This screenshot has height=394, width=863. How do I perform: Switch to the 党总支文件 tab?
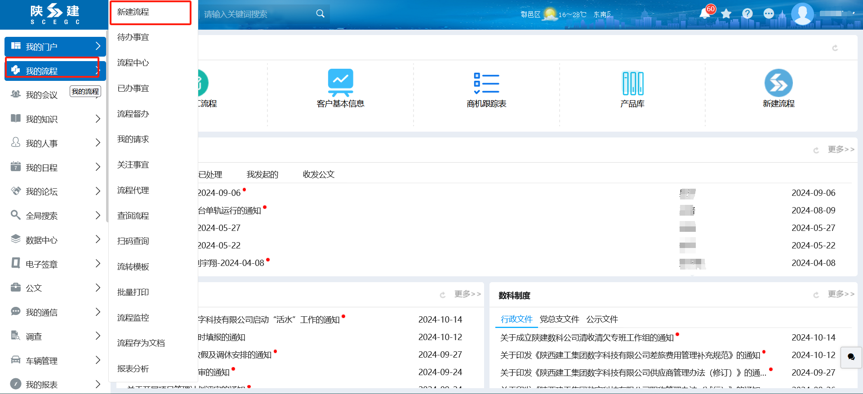(559, 319)
